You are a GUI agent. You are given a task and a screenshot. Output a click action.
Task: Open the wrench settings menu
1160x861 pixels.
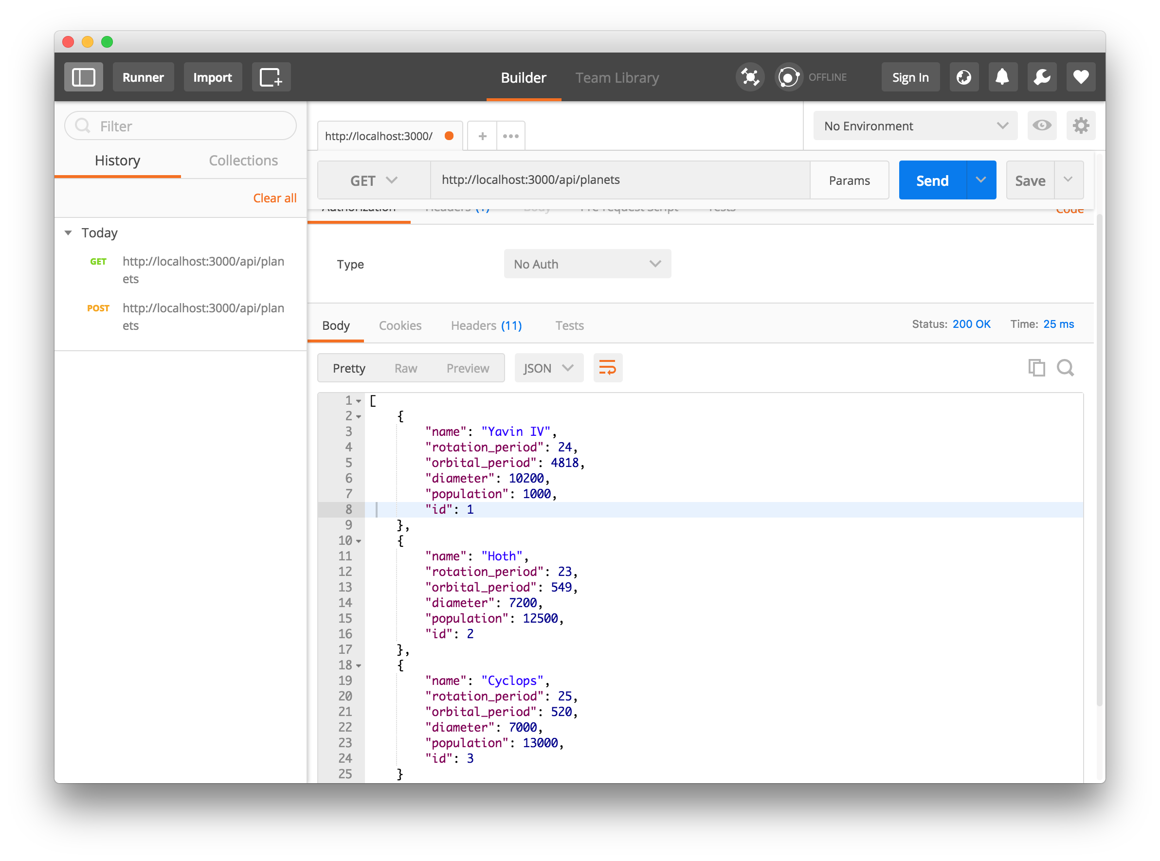(1041, 77)
